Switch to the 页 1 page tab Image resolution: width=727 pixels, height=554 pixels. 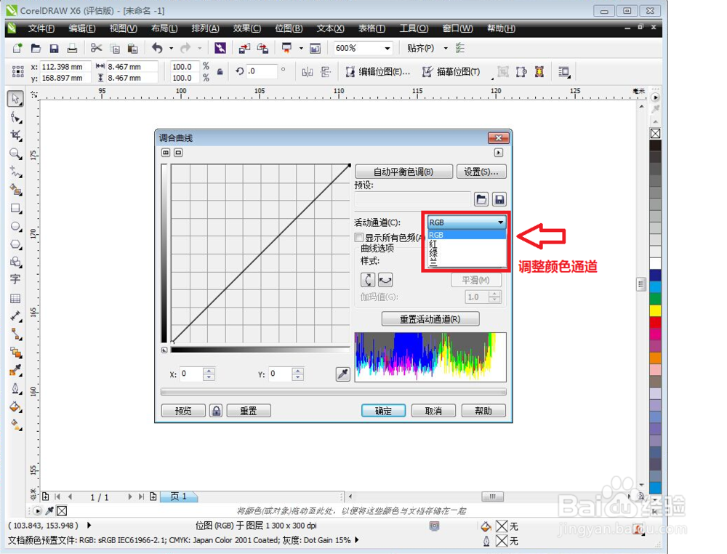[179, 497]
